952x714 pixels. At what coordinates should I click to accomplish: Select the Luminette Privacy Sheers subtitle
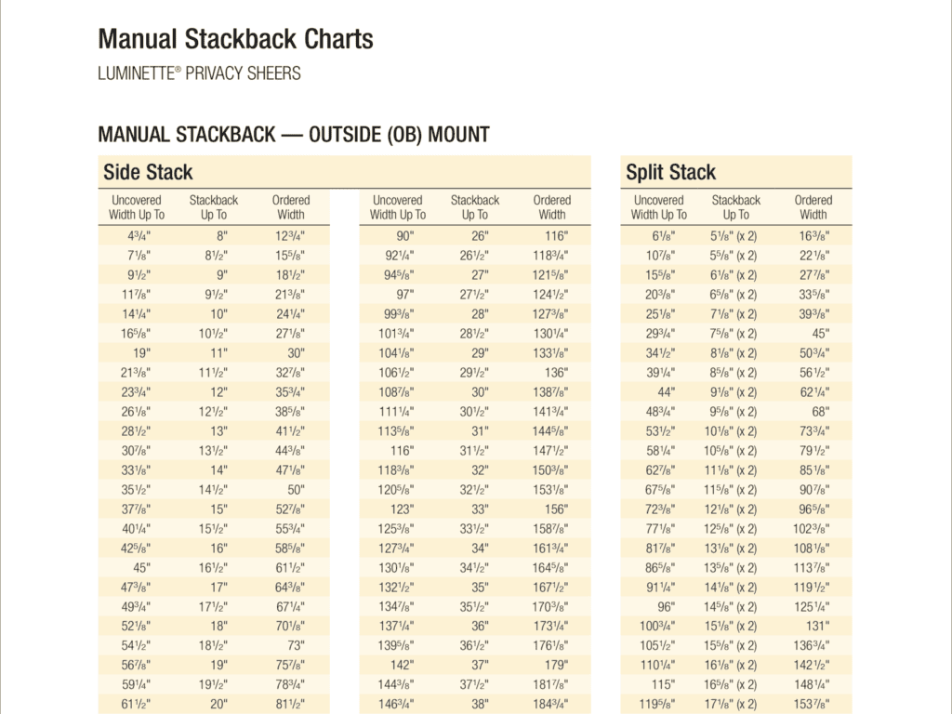(x=199, y=73)
